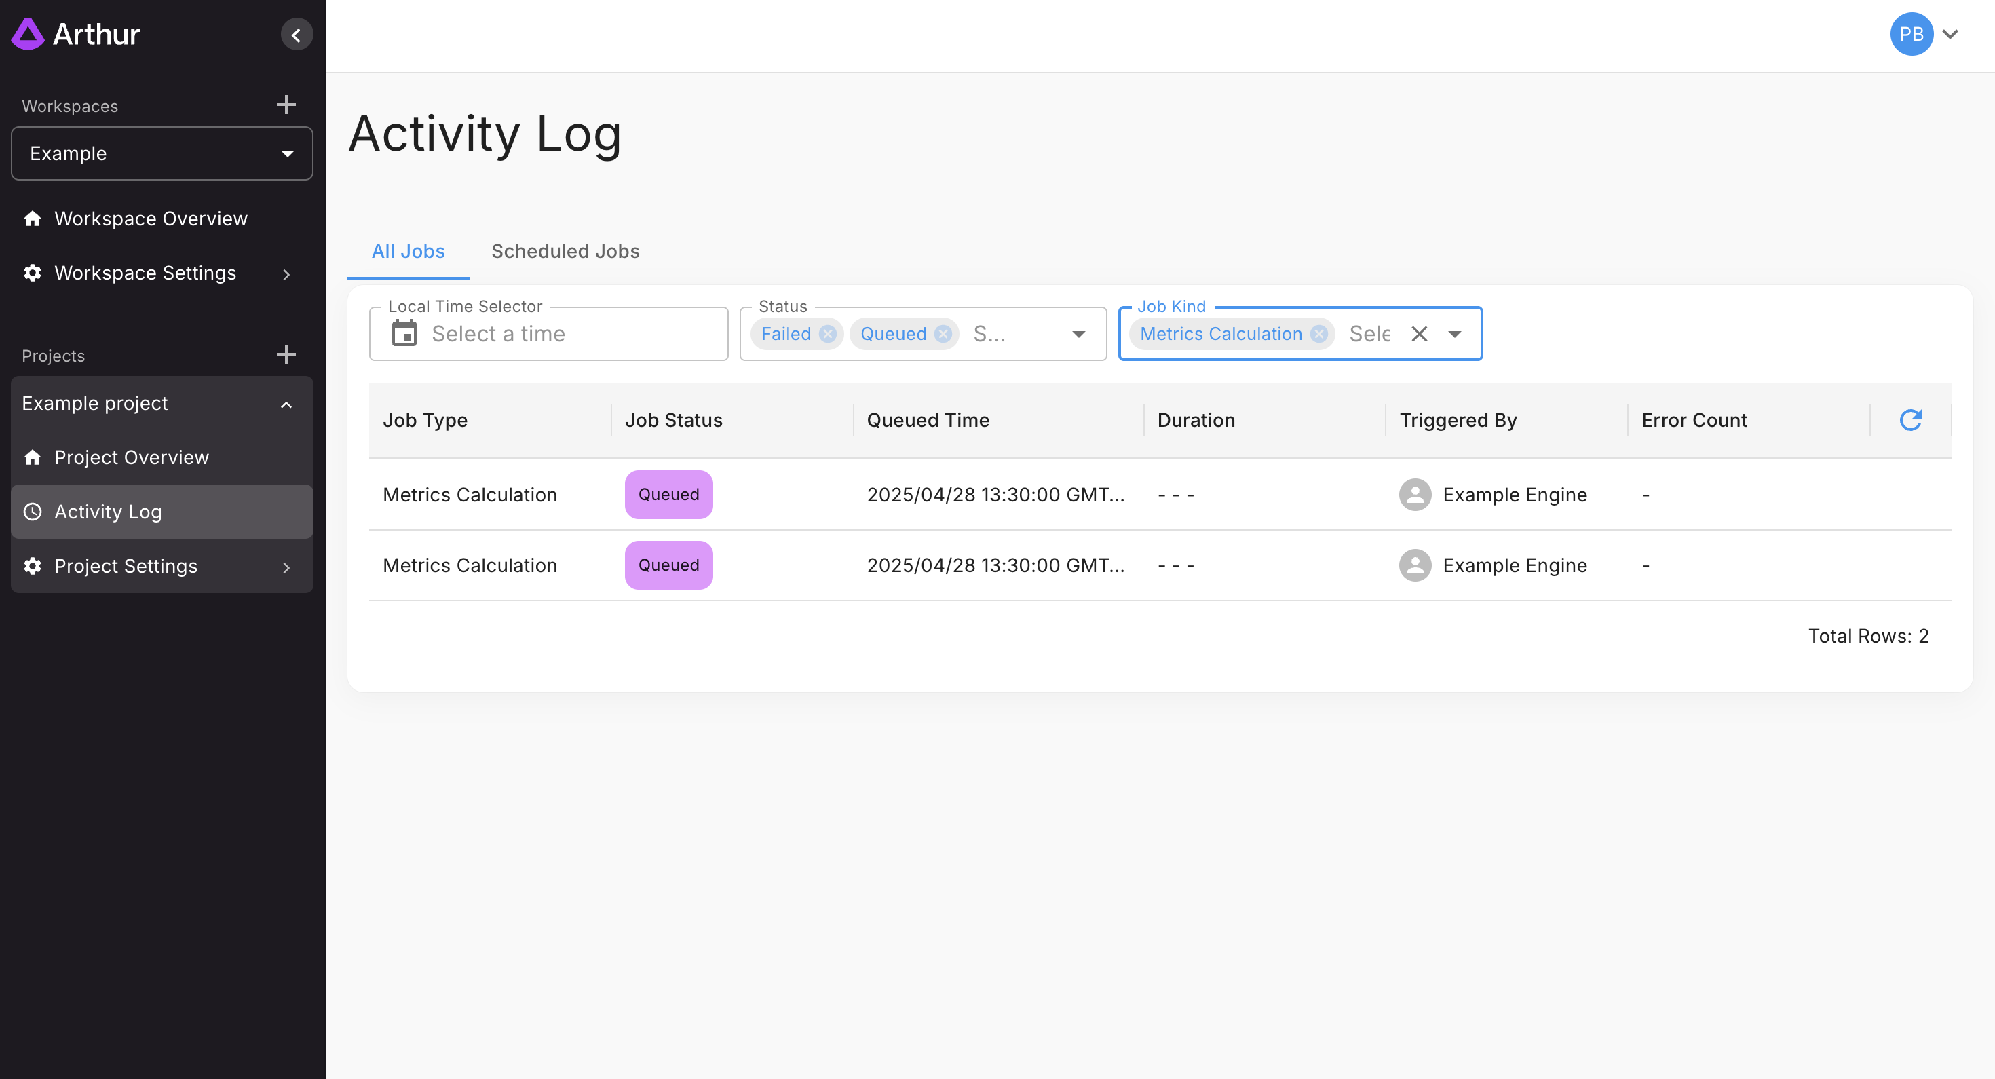Open the PB user account menu
The image size is (1995, 1079).
pos(1924,34)
